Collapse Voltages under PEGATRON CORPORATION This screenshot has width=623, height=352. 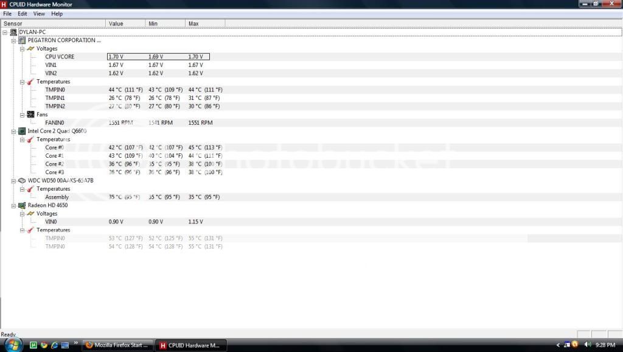tap(23, 49)
